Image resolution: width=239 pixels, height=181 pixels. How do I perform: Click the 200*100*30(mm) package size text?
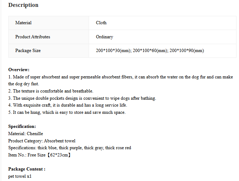pyautogui.click(x=114, y=51)
